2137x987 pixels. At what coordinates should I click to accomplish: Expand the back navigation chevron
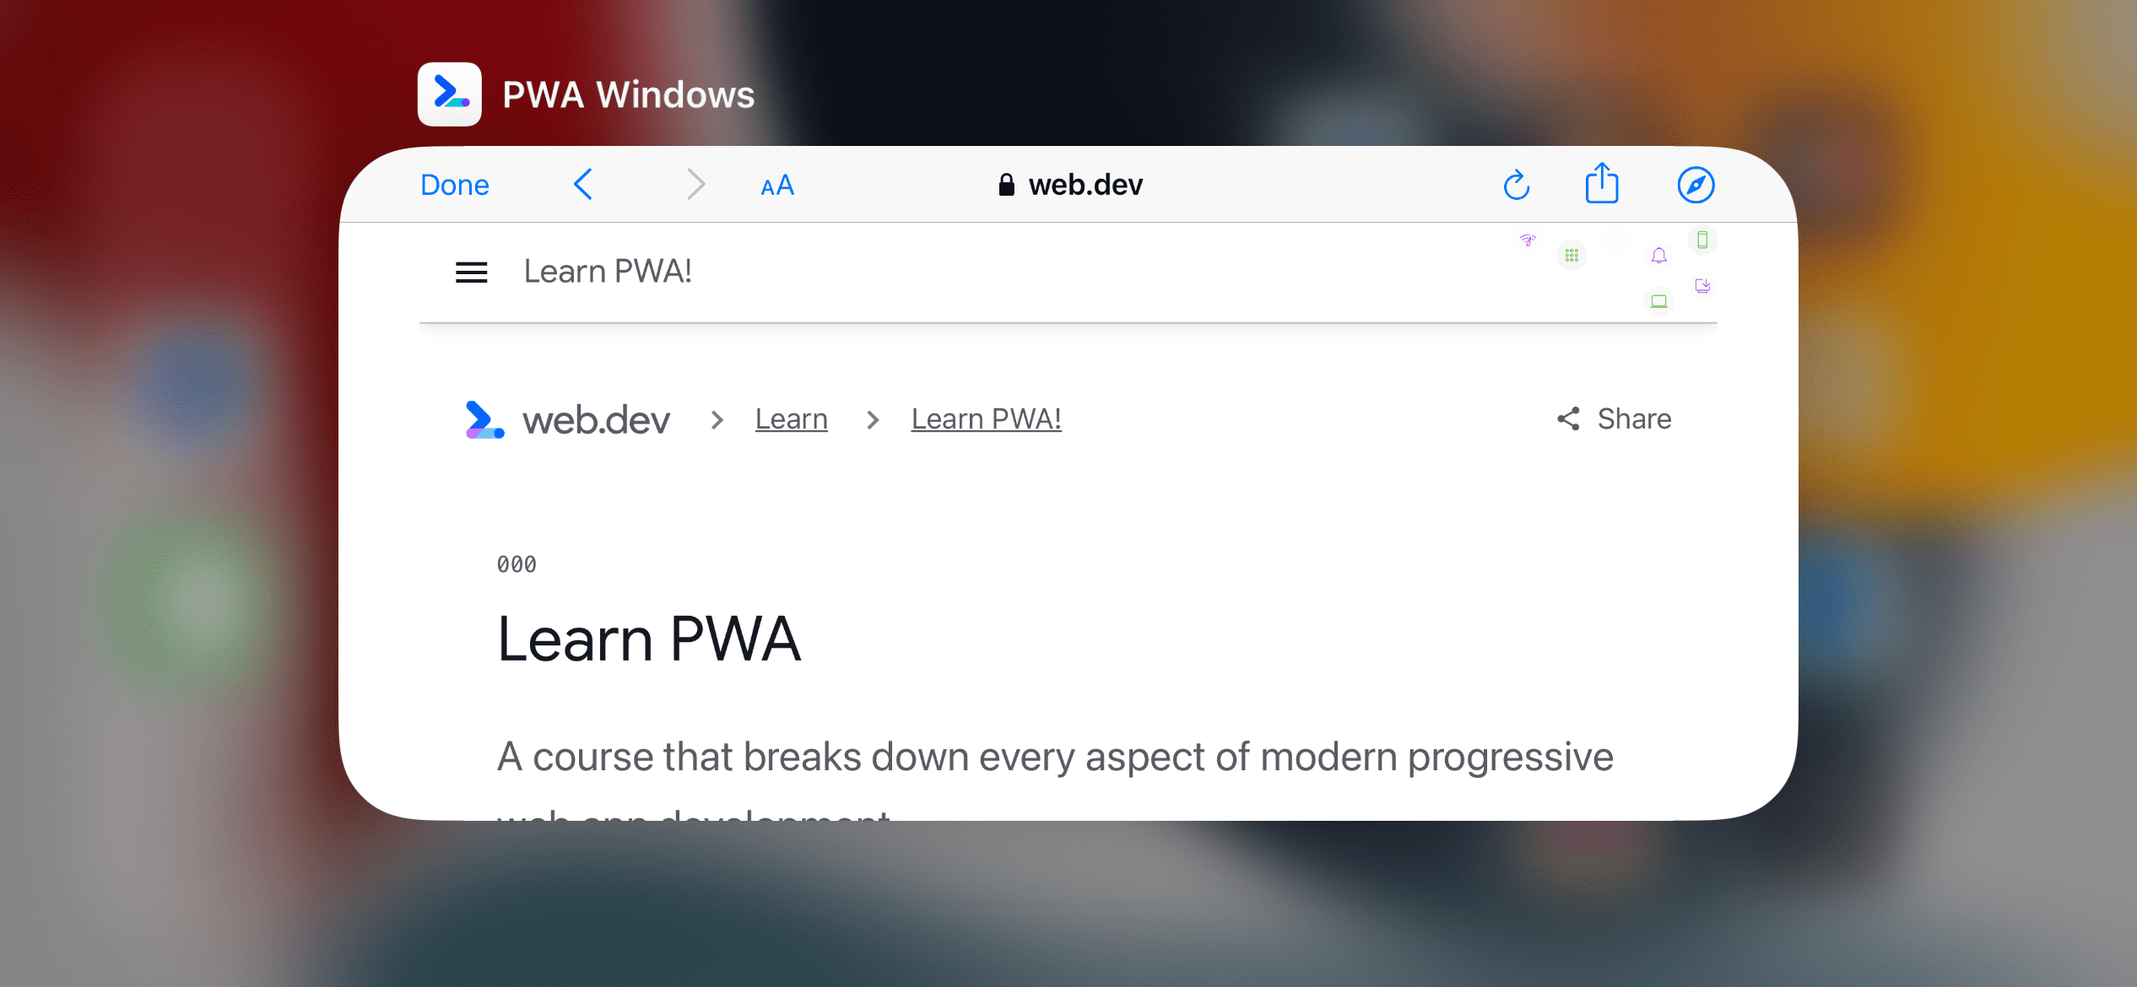coord(585,184)
